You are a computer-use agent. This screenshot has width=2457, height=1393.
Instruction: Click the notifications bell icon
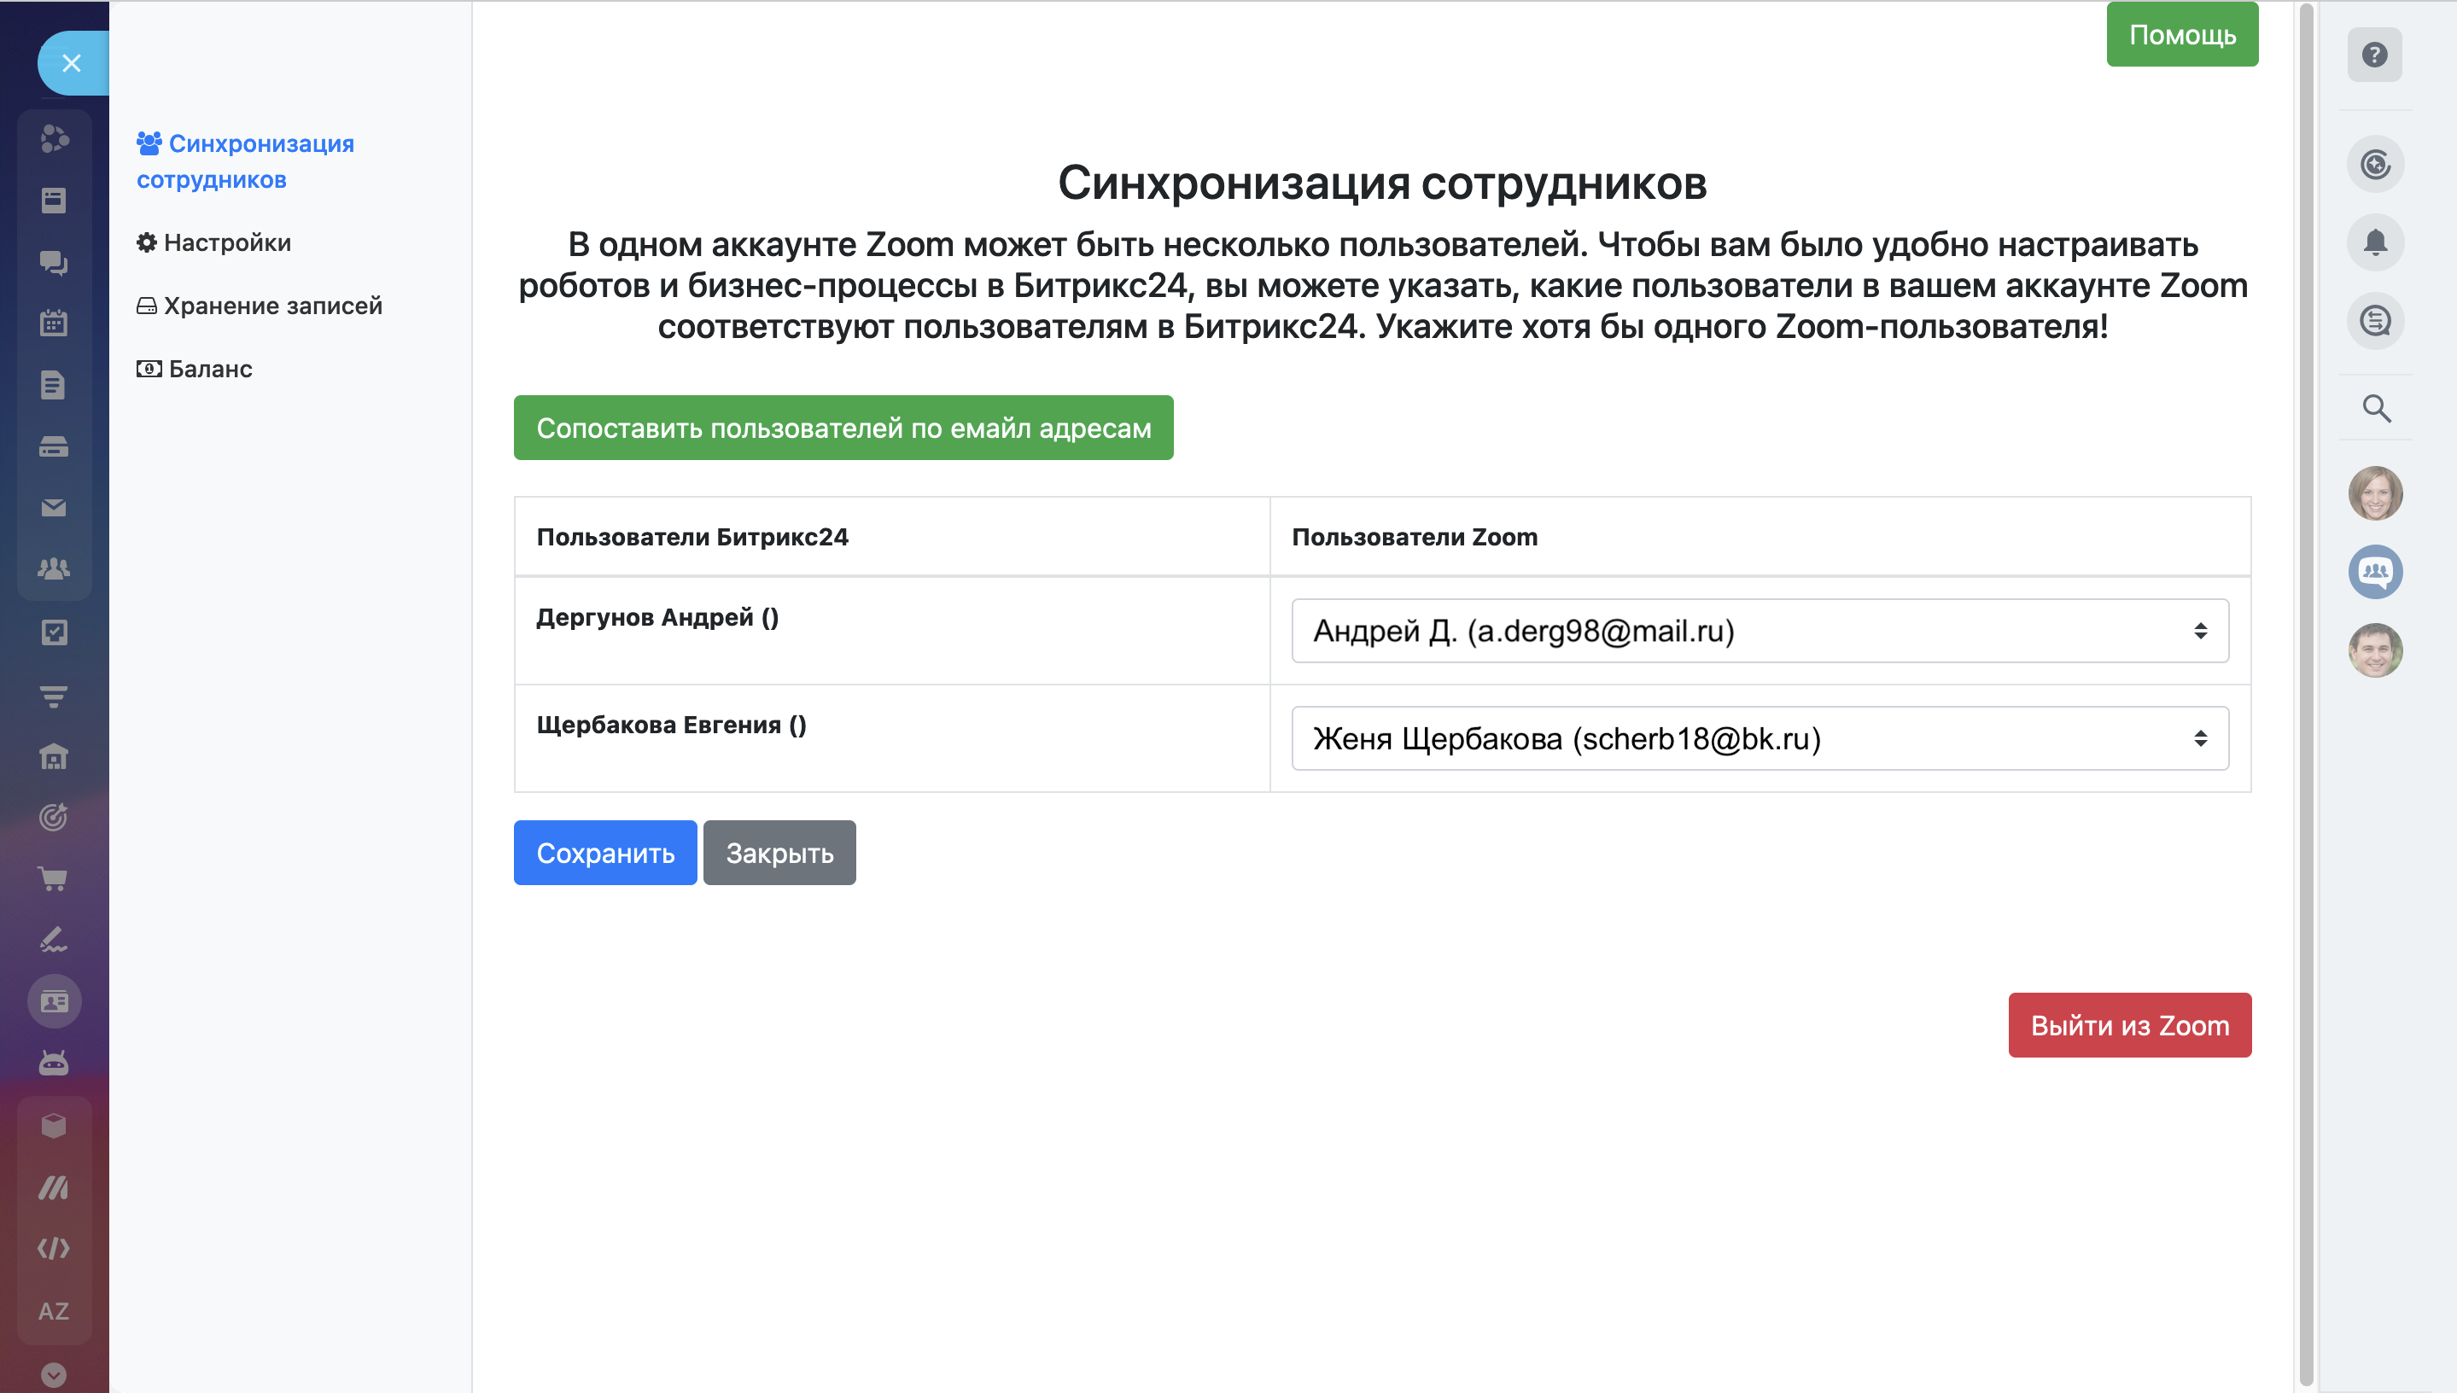tap(2375, 242)
